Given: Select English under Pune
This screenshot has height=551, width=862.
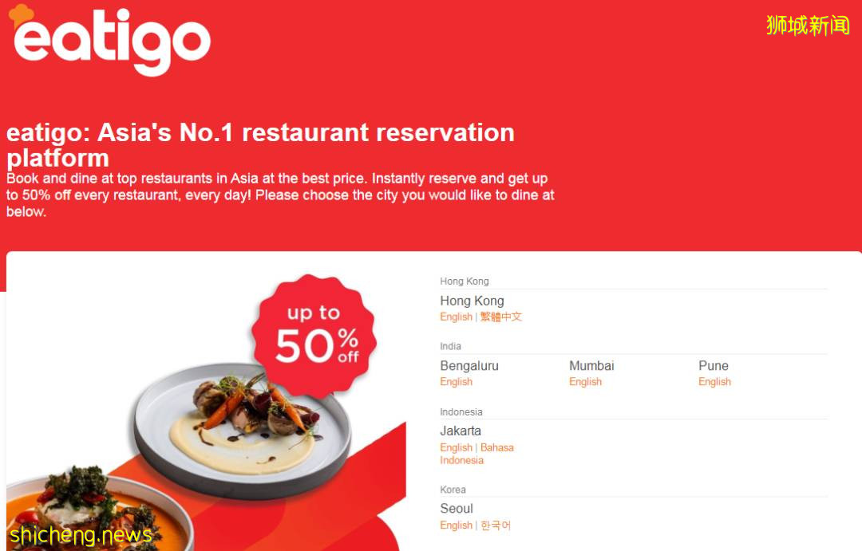Looking at the screenshot, I should (714, 382).
